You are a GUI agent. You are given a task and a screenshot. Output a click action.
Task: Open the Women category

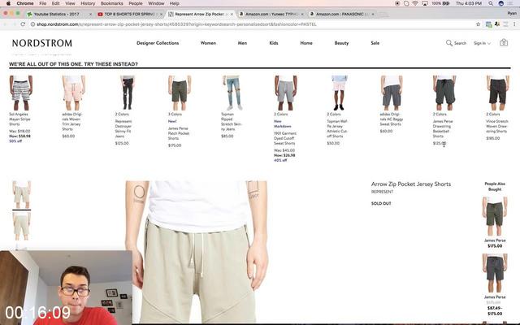coord(208,43)
